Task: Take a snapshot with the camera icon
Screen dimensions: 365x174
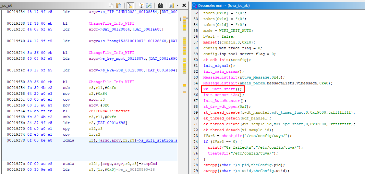Action: coord(160,6)
